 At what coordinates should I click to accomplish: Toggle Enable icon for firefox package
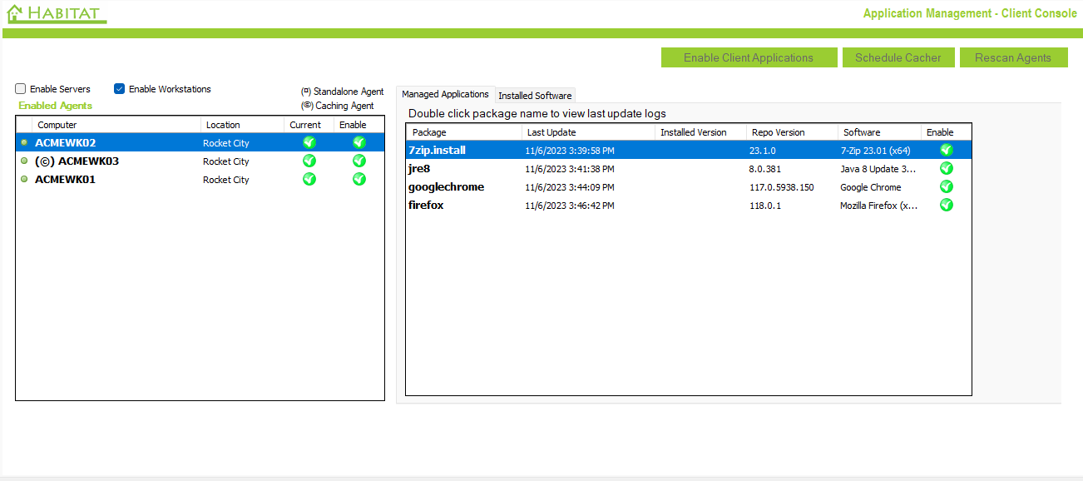pos(946,205)
